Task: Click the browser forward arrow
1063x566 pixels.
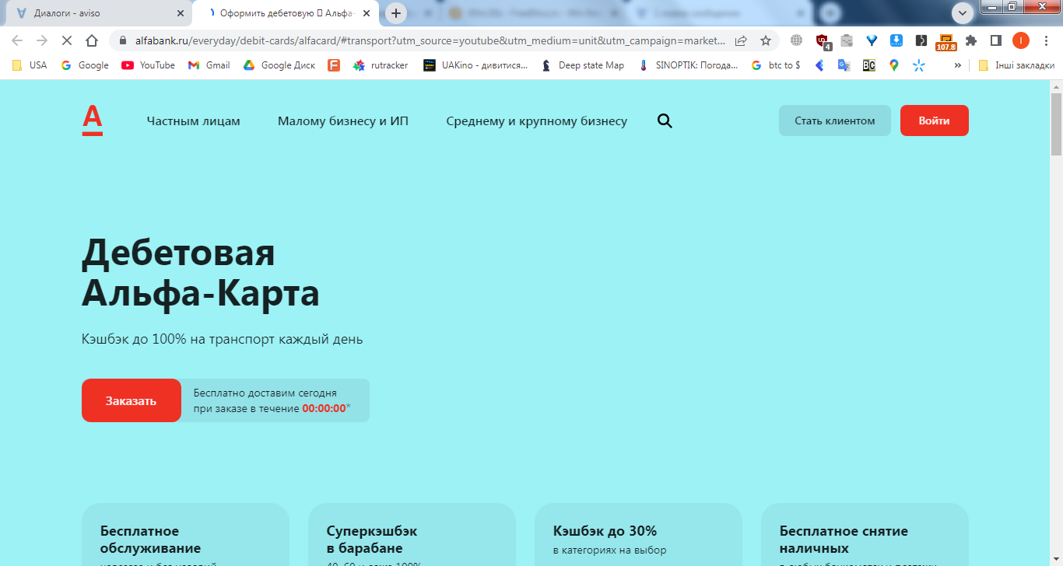Action: tap(42, 40)
